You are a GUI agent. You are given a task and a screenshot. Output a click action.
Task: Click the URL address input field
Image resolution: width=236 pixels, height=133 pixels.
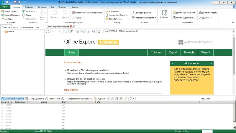(x=168, y=31)
